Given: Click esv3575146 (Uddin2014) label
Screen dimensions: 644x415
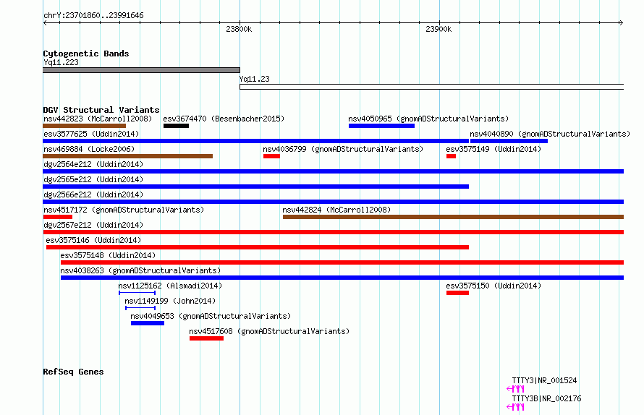Looking at the screenshot, I should pos(93,240).
